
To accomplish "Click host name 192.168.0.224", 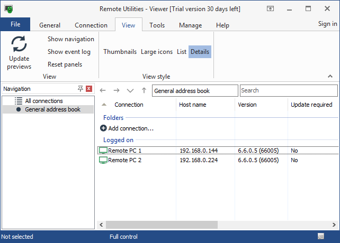I will coord(199,160).
